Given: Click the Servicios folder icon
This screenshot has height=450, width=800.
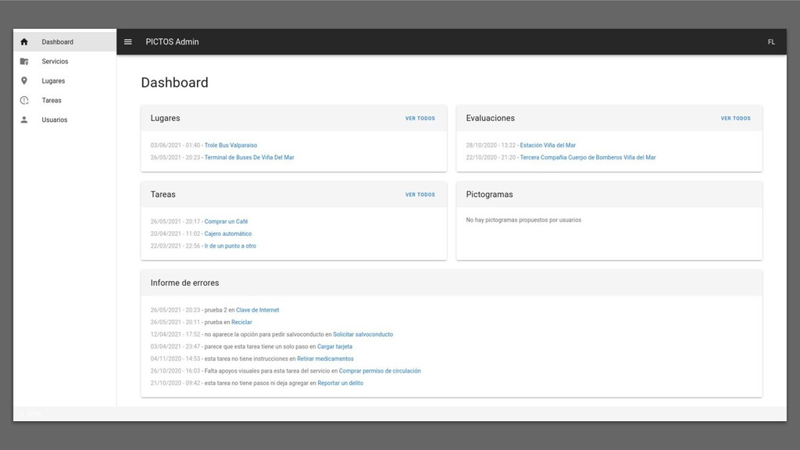Looking at the screenshot, I should pos(24,61).
